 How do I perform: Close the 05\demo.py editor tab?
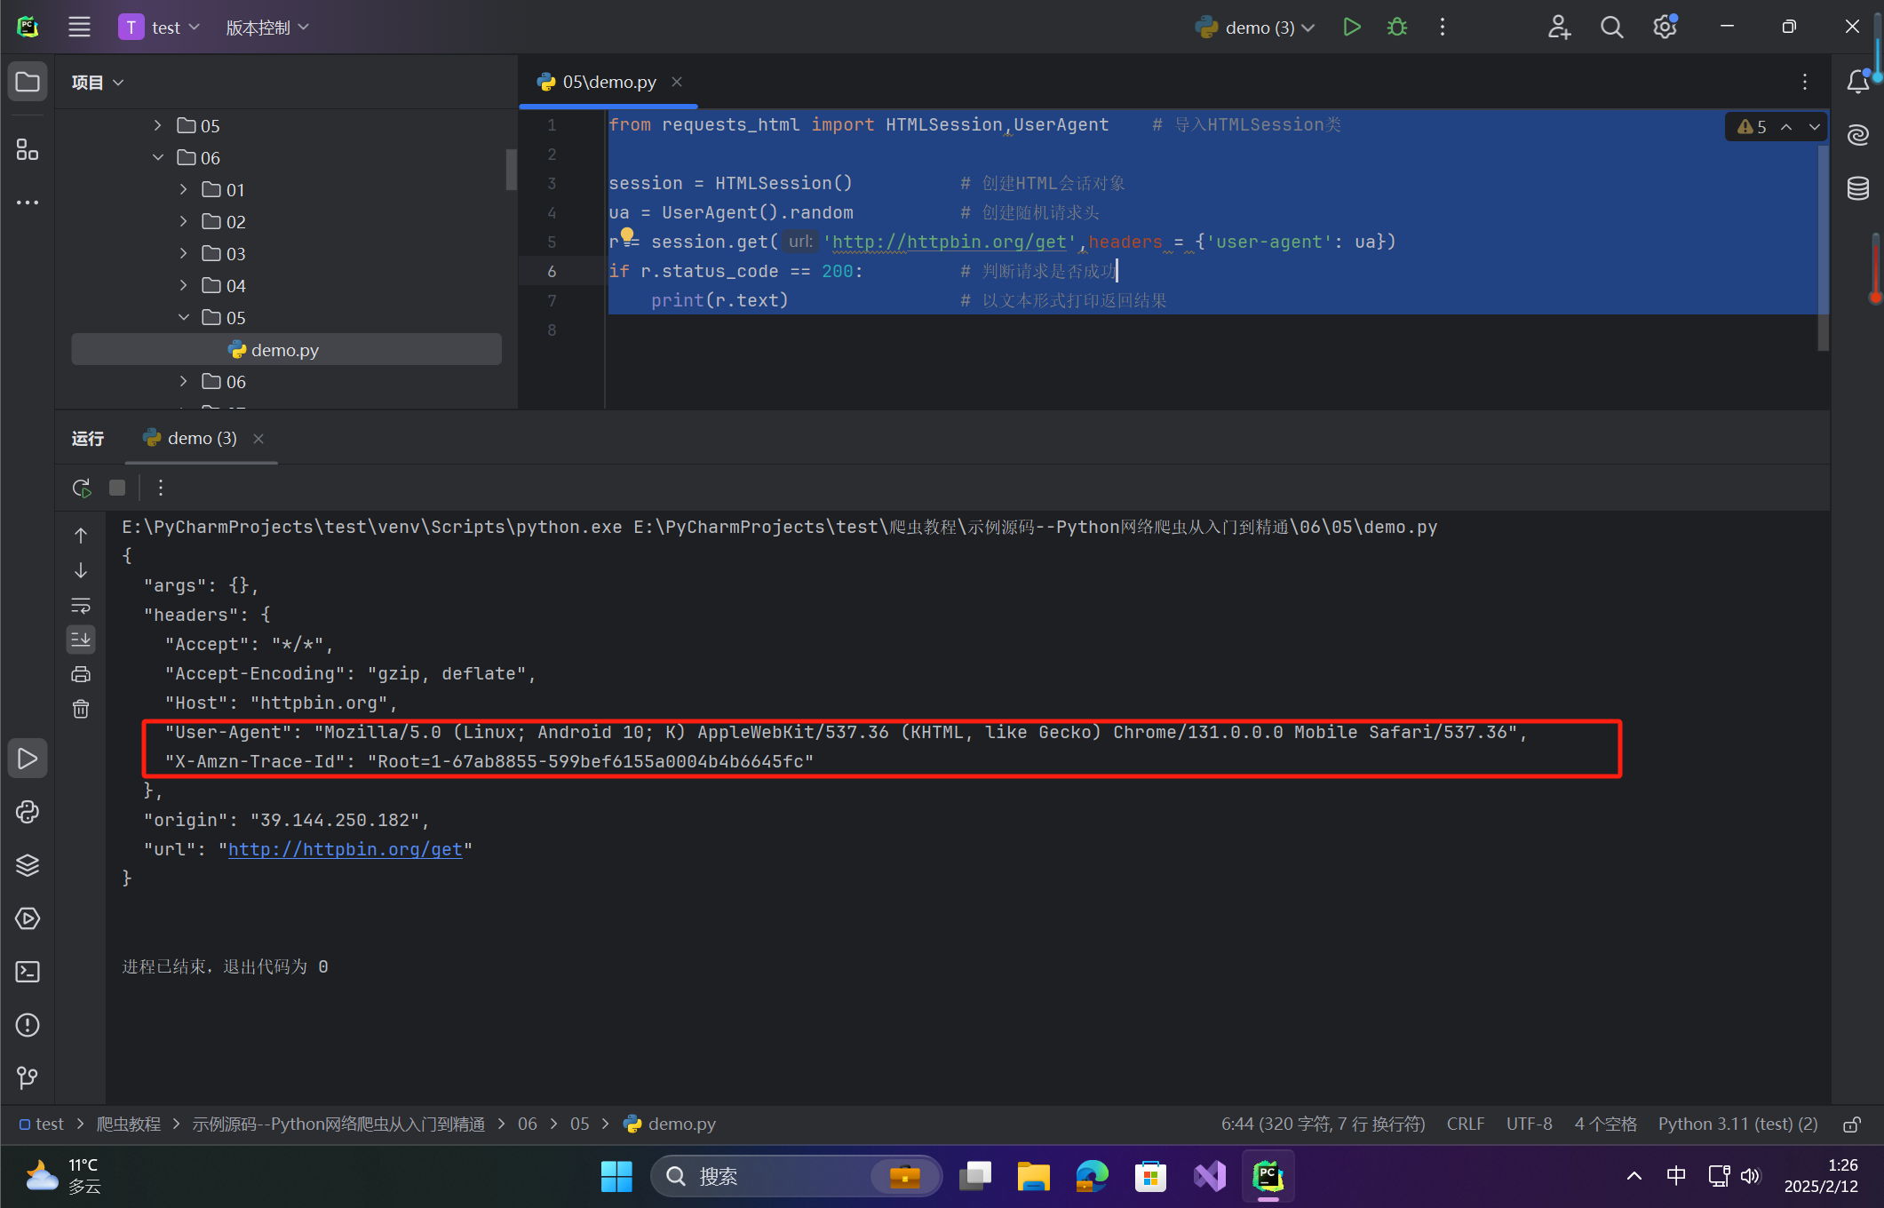pyautogui.click(x=677, y=82)
